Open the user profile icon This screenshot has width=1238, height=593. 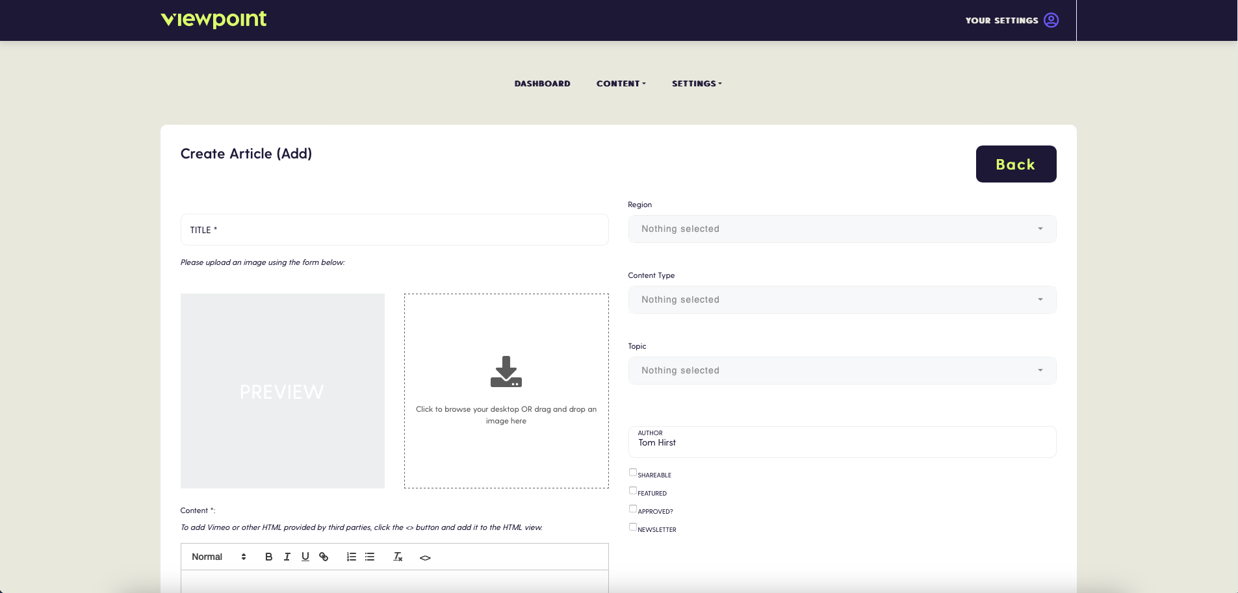pos(1051,20)
